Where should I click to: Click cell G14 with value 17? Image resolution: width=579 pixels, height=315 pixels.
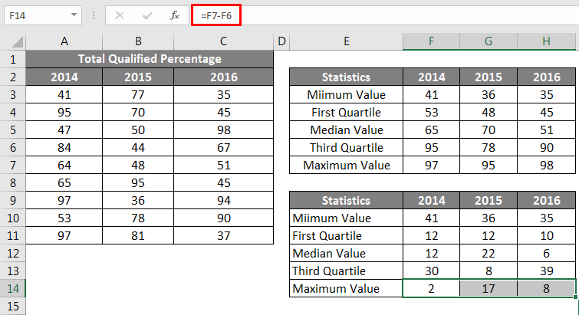coord(489,288)
